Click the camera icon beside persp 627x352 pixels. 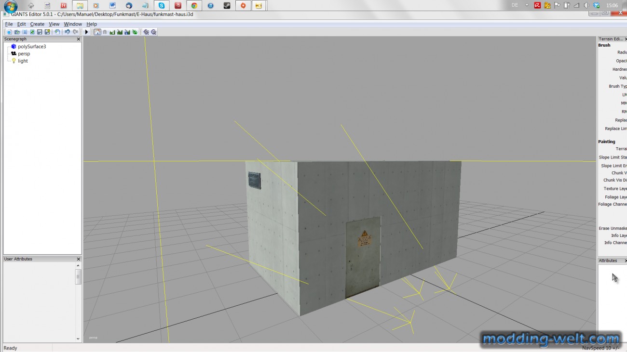(14, 54)
